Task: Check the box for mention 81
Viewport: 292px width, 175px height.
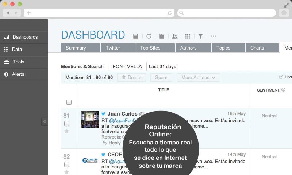Action: tap(67, 124)
